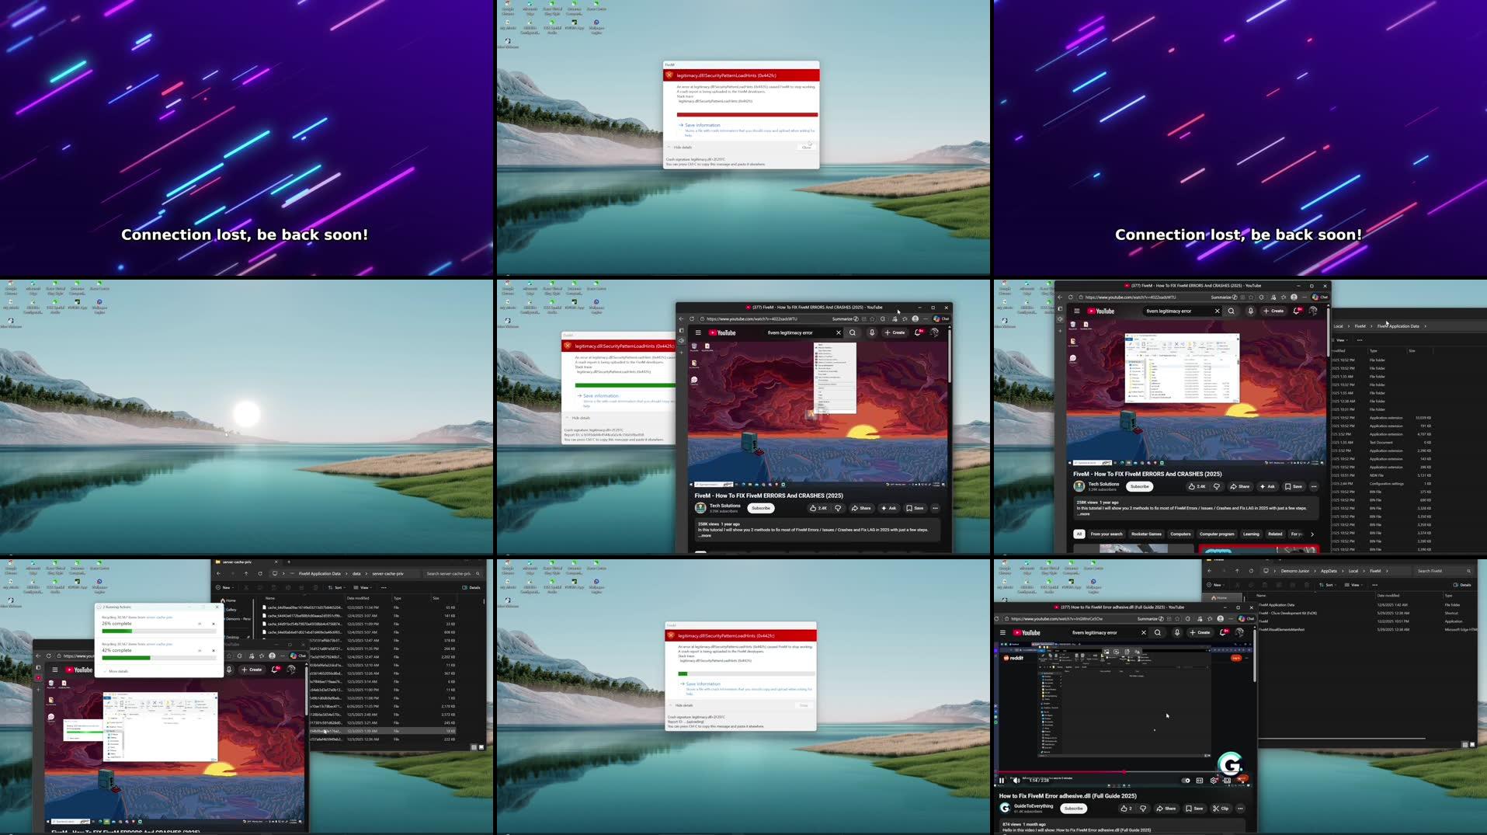Open the View dropdown in File Explorer
This screenshot has height=835, width=1487.
click(364, 587)
